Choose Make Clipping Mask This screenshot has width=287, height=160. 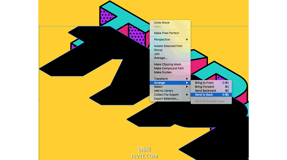[x=170, y=64]
